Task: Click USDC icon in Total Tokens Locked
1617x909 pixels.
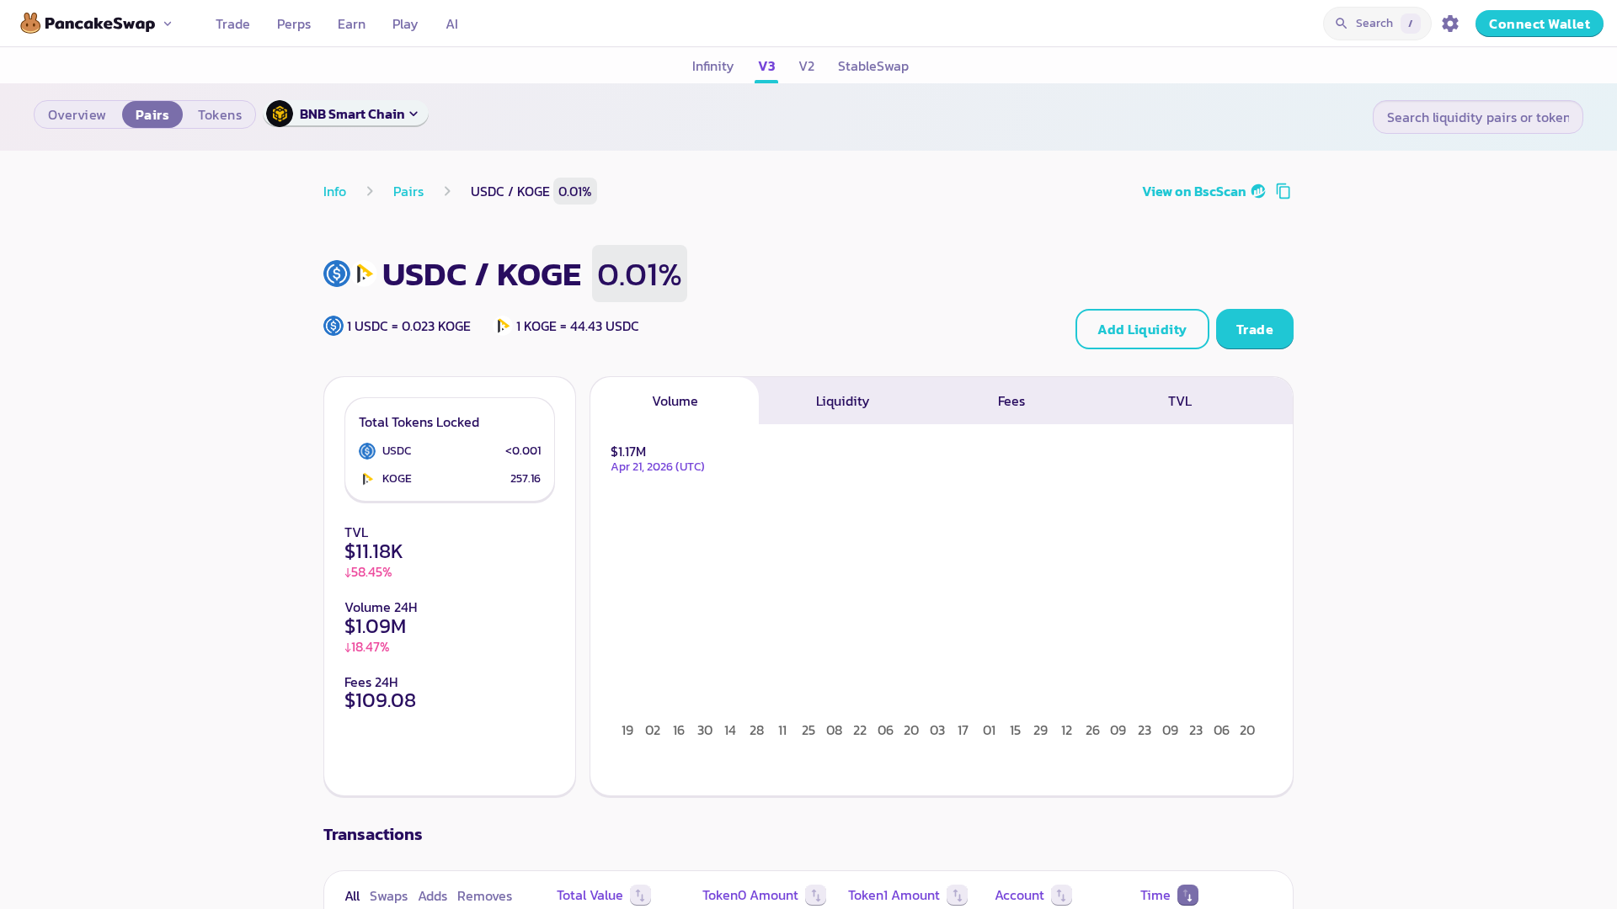Action: pos(367,451)
